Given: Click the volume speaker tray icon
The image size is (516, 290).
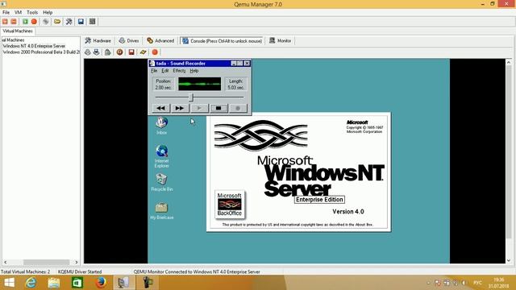Looking at the screenshot, I should click(x=464, y=283).
